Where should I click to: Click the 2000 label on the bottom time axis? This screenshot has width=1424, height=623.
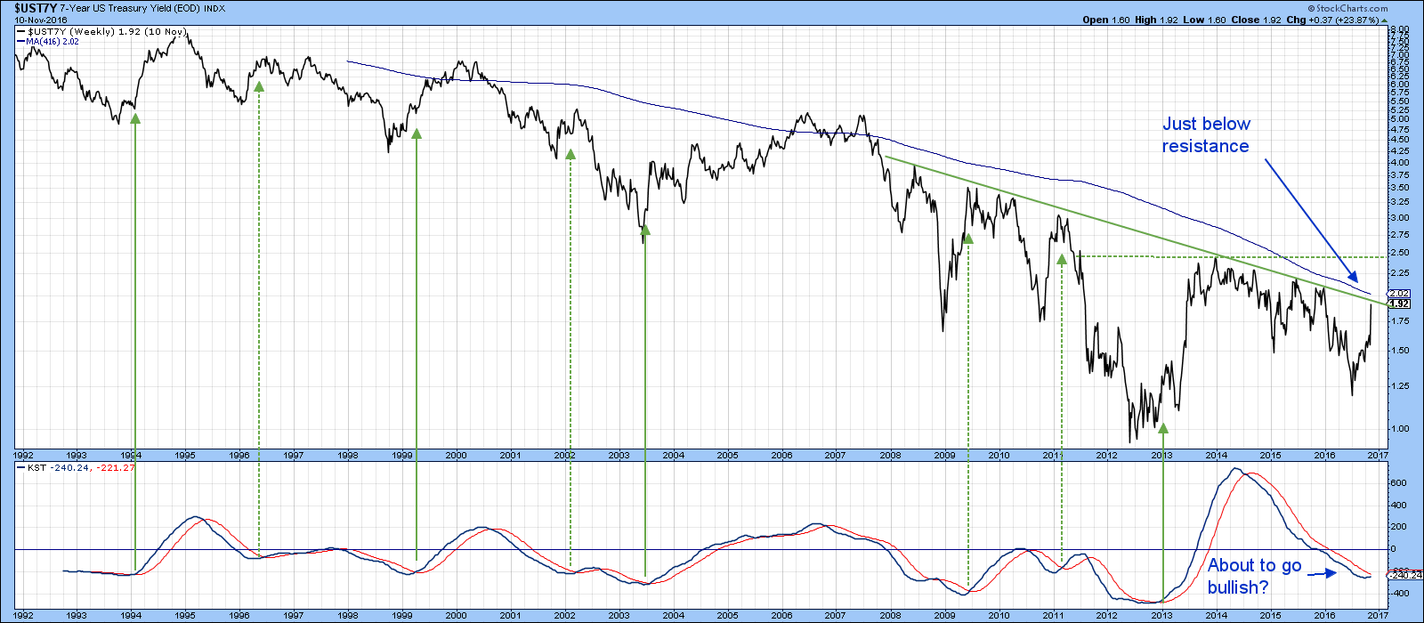tap(456, 615)
